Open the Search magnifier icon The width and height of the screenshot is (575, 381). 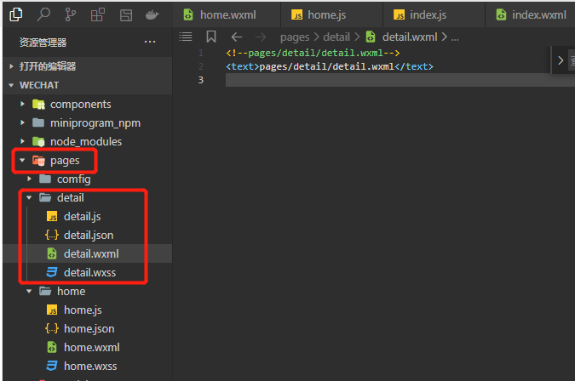tap(43, 14)
